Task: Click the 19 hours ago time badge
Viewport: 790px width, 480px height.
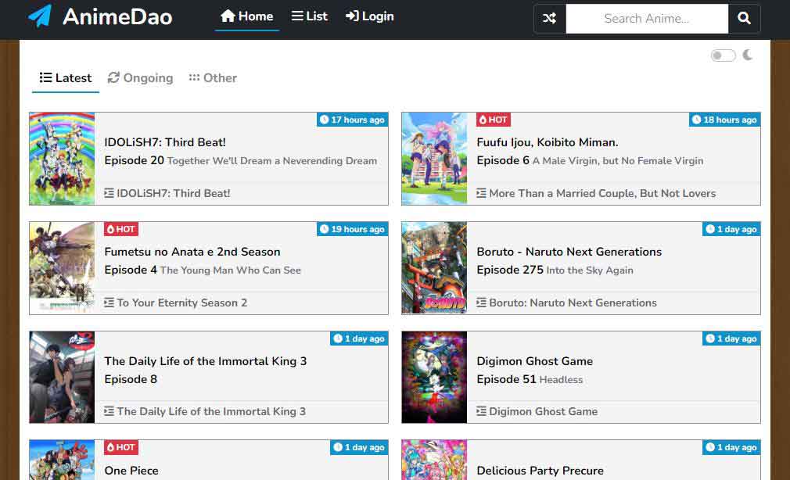Action: tap(352, 229)
